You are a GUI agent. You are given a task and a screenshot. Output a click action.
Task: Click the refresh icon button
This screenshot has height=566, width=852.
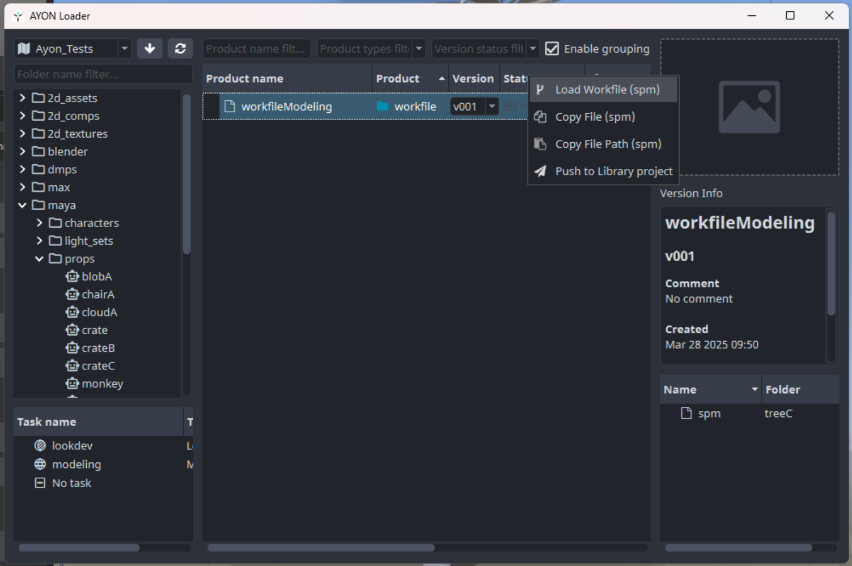180,49
